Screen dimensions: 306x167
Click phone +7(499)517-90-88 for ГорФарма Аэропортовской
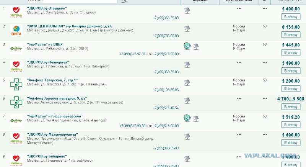click(132, 126)
